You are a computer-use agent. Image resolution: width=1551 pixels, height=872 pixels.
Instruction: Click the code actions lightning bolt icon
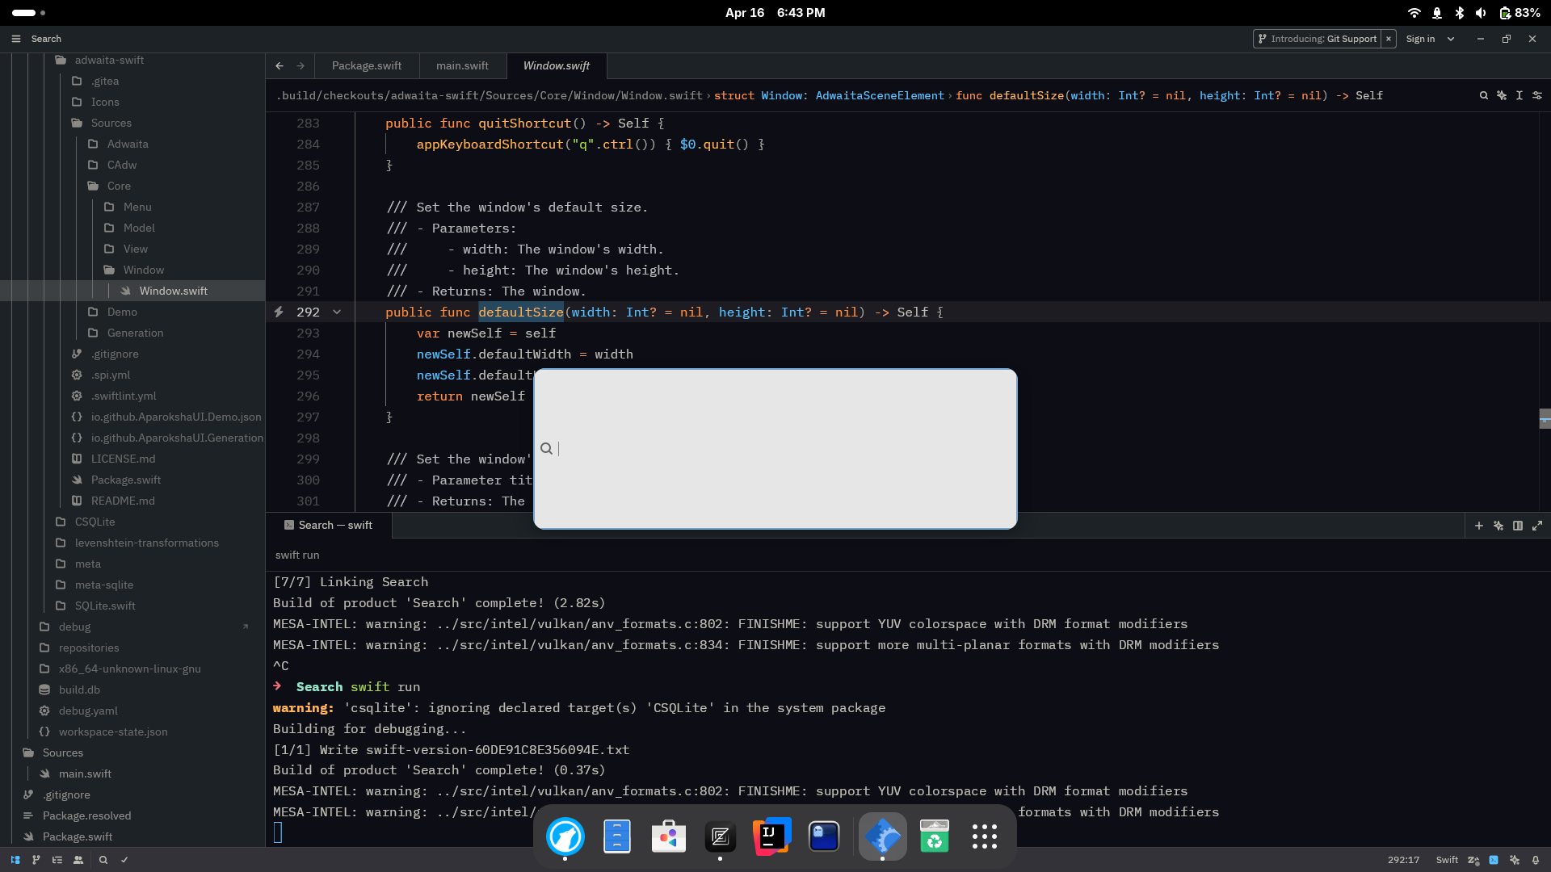click(279, 312)
